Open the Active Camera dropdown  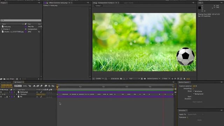[x=154, y=79]
